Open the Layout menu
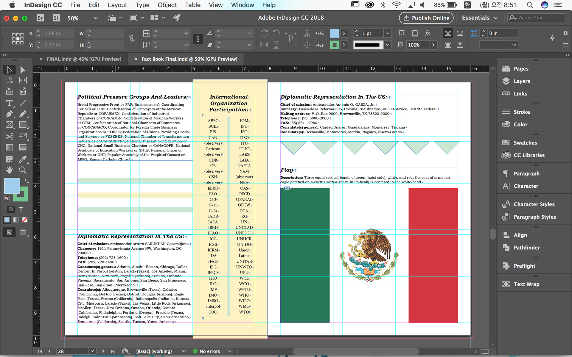Screen dimensions: 572x357 tap(117, 5)
